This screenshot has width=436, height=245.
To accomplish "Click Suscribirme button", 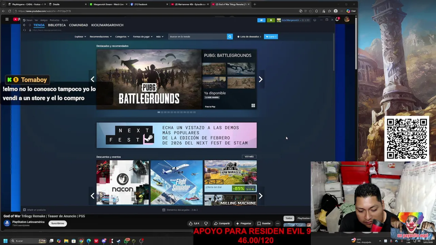I will [58, 223].
